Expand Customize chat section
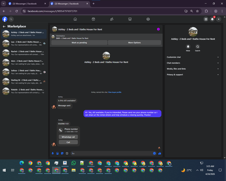Image resolution: width=226 pixels, height=181 pixels. click(193, 57)
